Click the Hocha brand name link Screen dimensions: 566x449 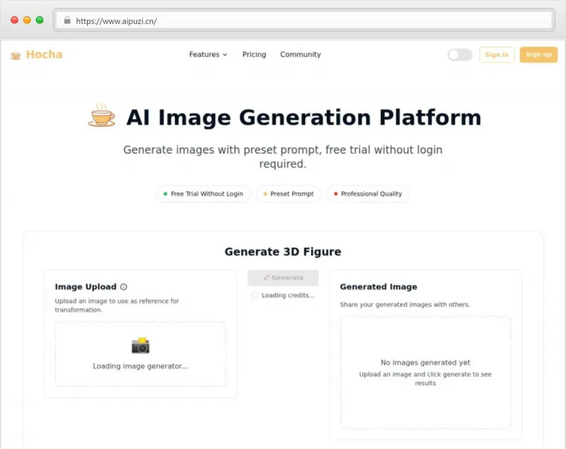[44, 55]
